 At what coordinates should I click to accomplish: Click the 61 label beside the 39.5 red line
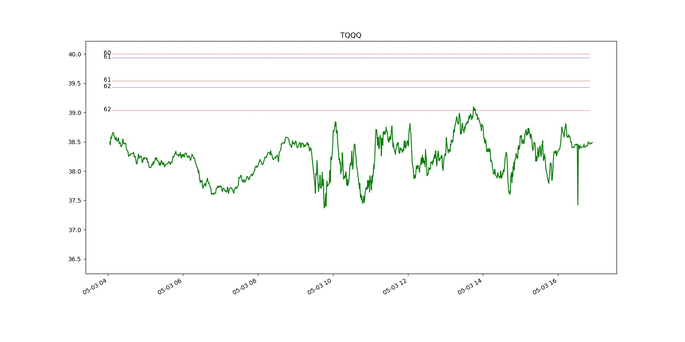tap(107, 80)
